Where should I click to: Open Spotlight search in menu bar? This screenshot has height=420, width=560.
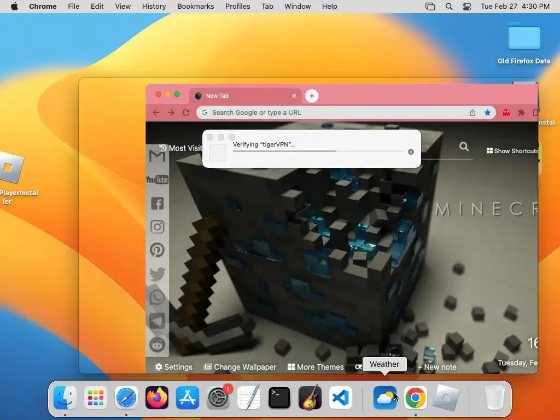(449, 7)
